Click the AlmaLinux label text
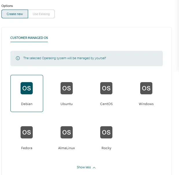This screenshot has width=179, height=175. click(x=67, y=148)
